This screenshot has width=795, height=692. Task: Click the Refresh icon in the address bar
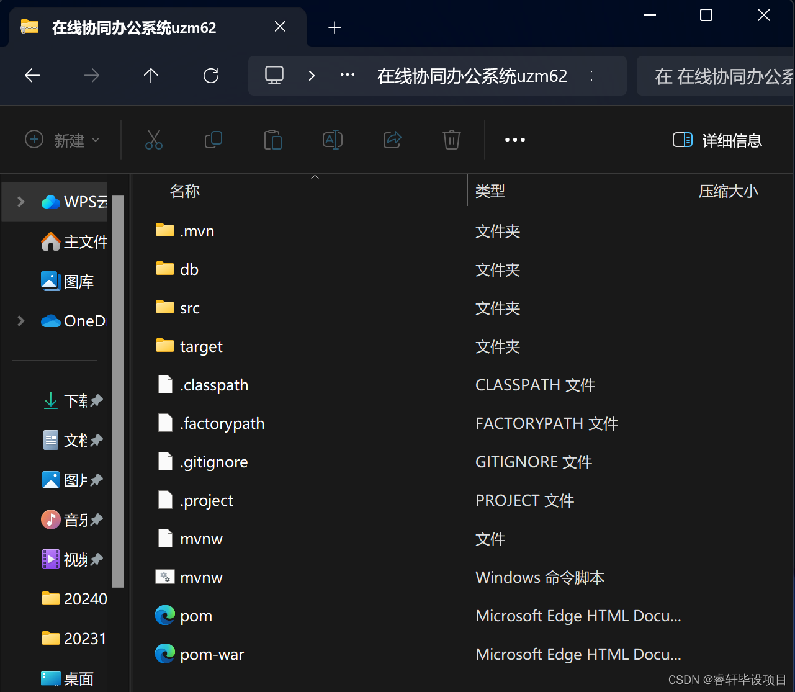(211, 75)
